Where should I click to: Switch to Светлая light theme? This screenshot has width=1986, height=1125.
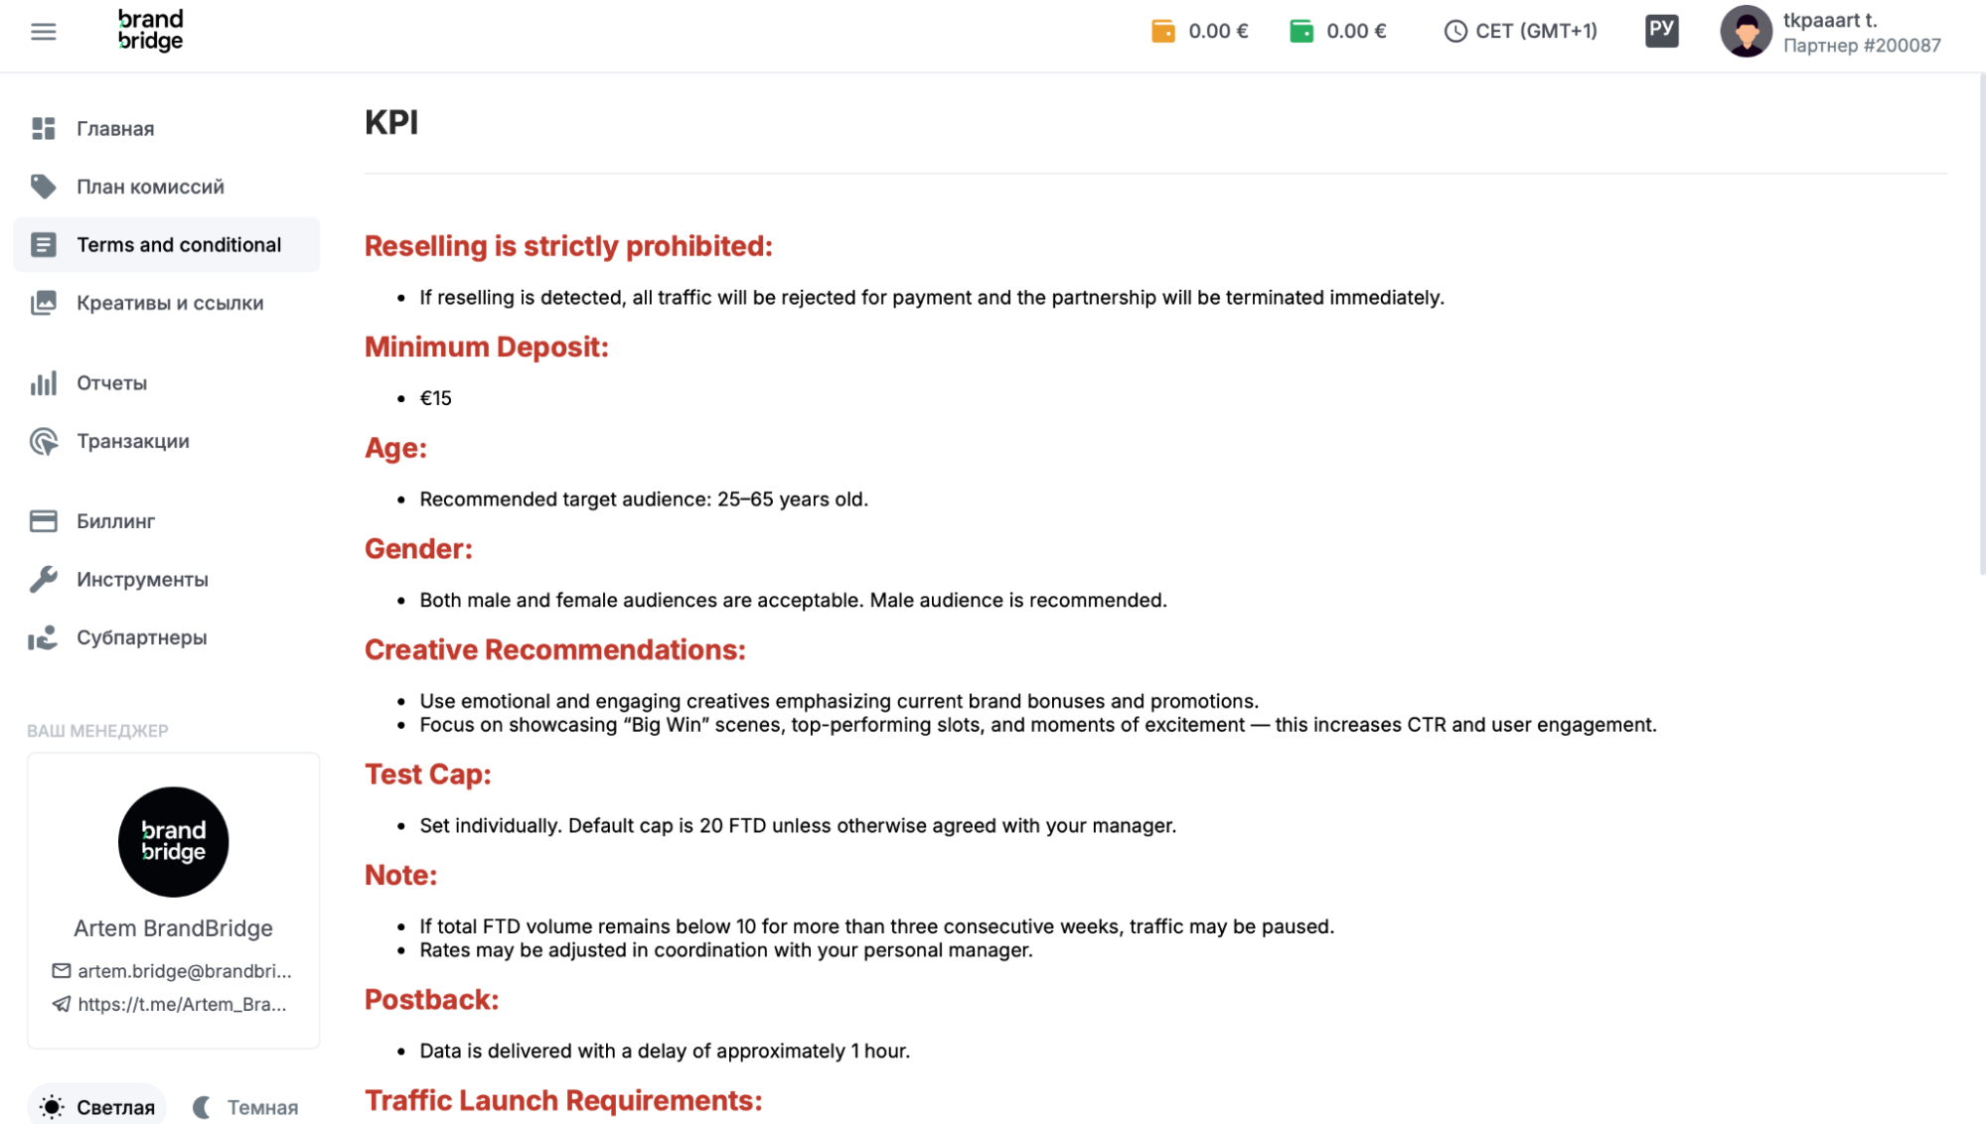[x=96, y=1106]
